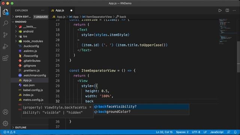This screenshot has width=240, height=135.
Task: Click Ln 32, Col 15 status entry
Action: click(x=164, y=132)
